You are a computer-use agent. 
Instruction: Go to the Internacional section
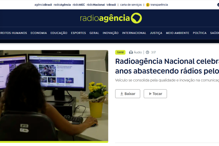134,33
